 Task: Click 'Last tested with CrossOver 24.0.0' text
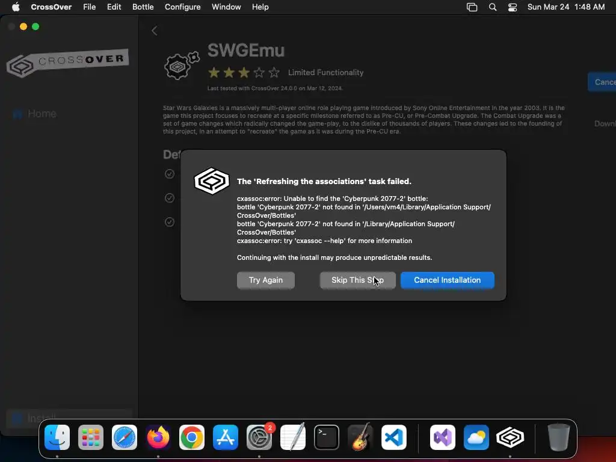(275, 88)
